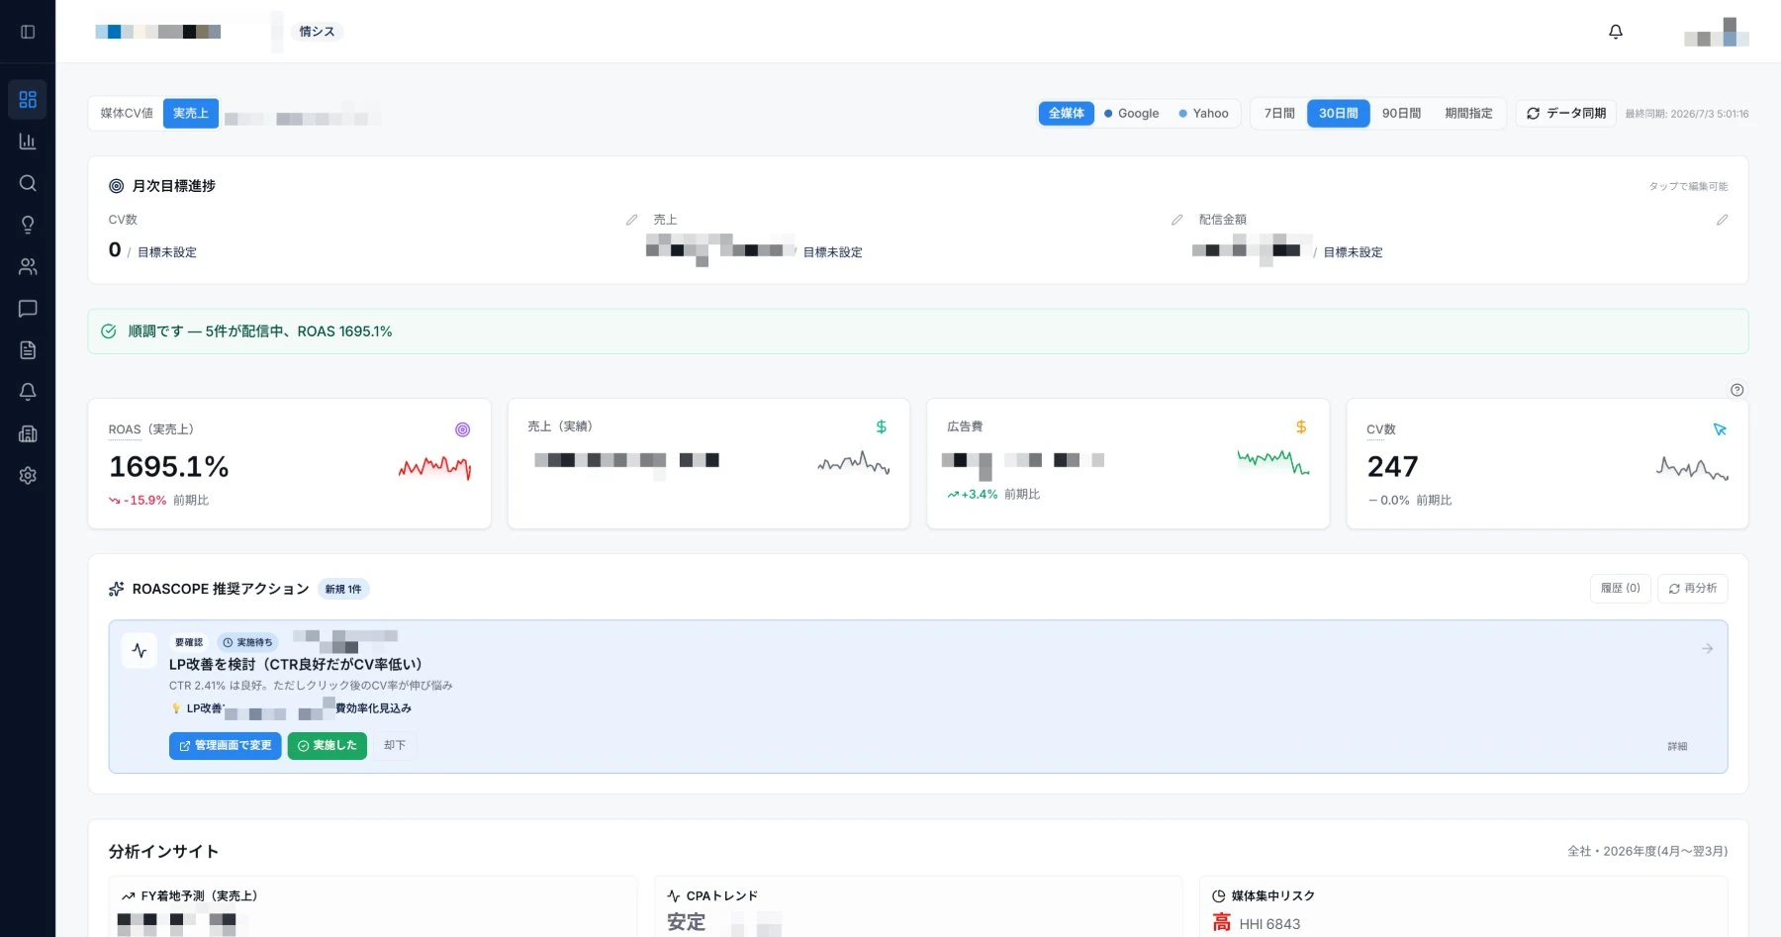1781x937 pixels.
Task: Open the lightbulb insights icon in sidebar
Action: 28,225
